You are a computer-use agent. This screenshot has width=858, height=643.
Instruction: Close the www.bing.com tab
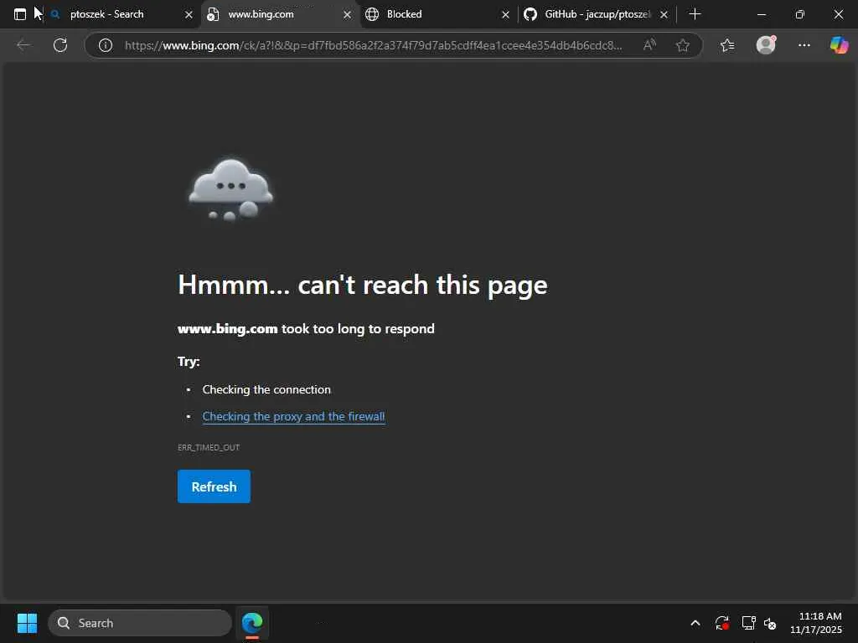[347, 15]
